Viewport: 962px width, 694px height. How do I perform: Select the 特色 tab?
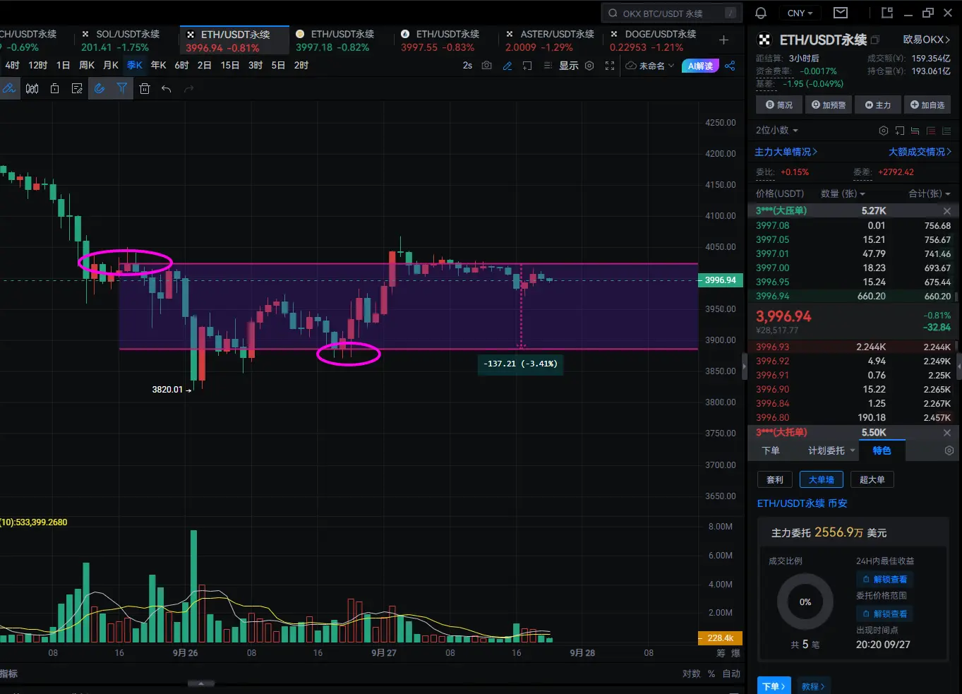[x=882, y=450]
